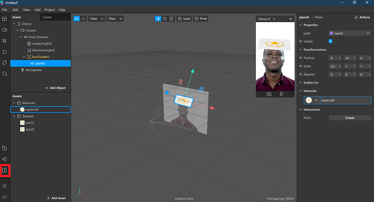Stop the preview using stop icon
The height and width of the screenshot is (202, 374).
pos(4,52)
